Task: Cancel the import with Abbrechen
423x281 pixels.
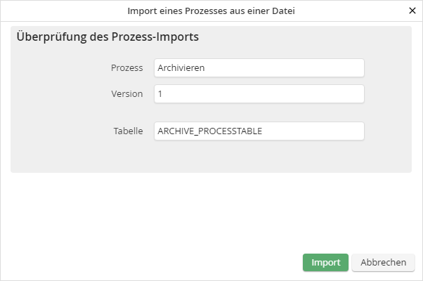Action: click(x=383, y=263)
